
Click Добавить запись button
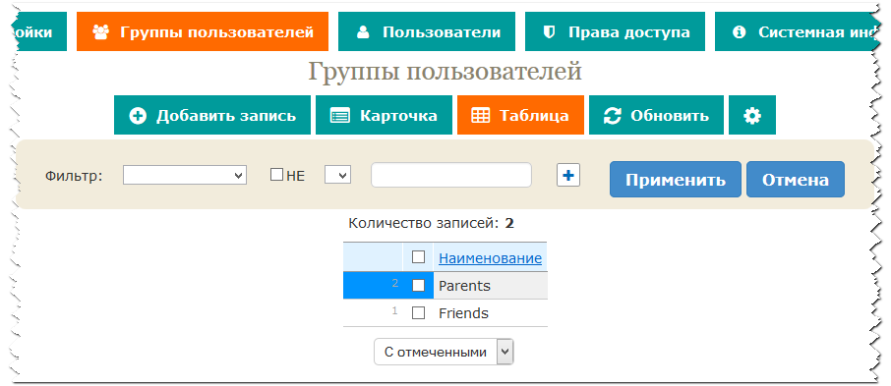tap(212, 115)
